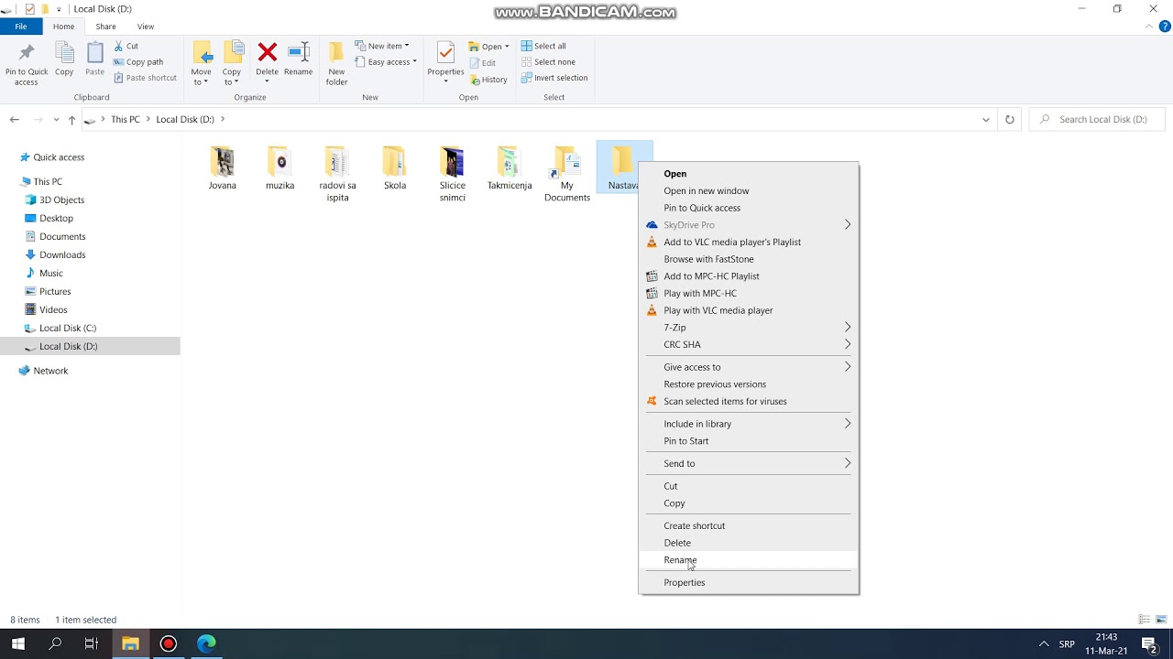
Task: Select the Slicice snimci folder
Action: [452, 174]
